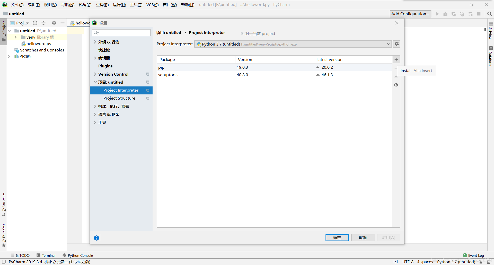
Task: Click the tool window toggle icon in status bar
Action: coord(4,262)
